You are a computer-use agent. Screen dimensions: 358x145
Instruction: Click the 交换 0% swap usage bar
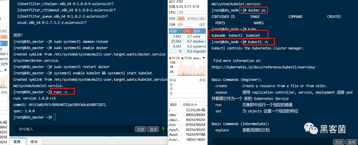(191, 24)
